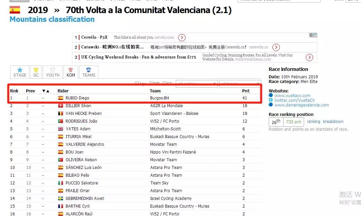The height and width of the screenshot is (216, 361).
Task: Click the Catawiki ad arrow icon
Action: click(x=276, y=47)
